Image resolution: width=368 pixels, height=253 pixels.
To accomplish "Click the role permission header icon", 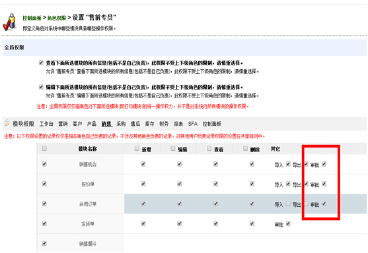I will click(x=9, y=22).
